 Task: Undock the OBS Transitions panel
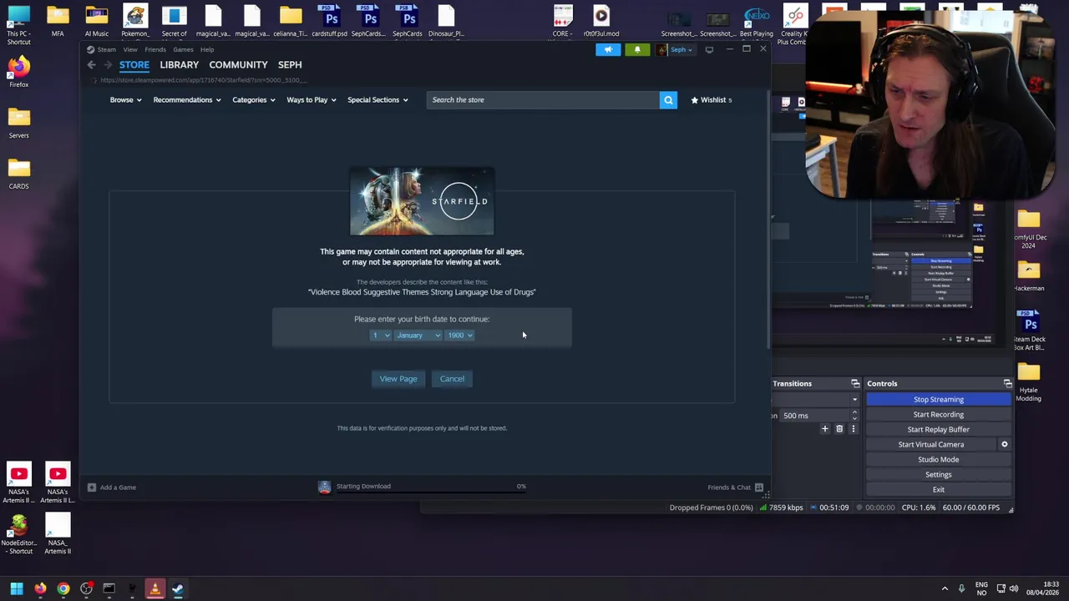pos(855,384)
